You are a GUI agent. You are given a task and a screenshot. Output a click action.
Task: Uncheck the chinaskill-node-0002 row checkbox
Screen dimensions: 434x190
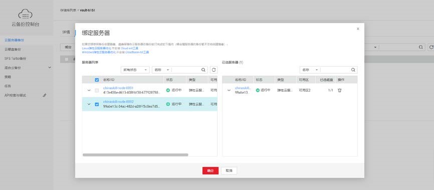pyautogui.click(x=97, y=104)
